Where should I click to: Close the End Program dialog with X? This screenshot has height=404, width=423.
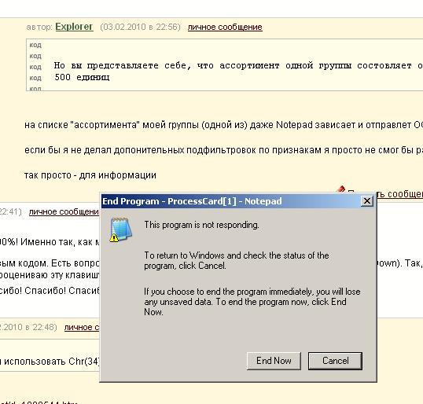[367, 201]
